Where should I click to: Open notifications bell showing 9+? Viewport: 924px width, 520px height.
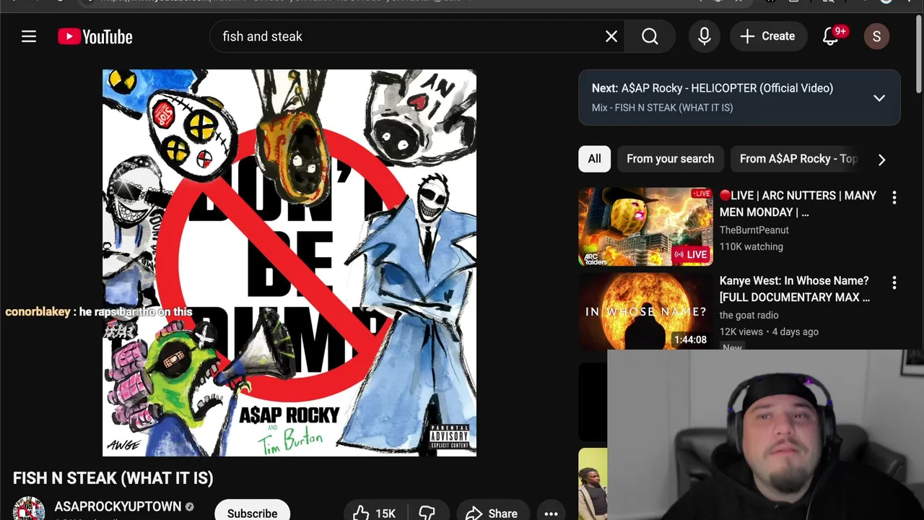831,36
